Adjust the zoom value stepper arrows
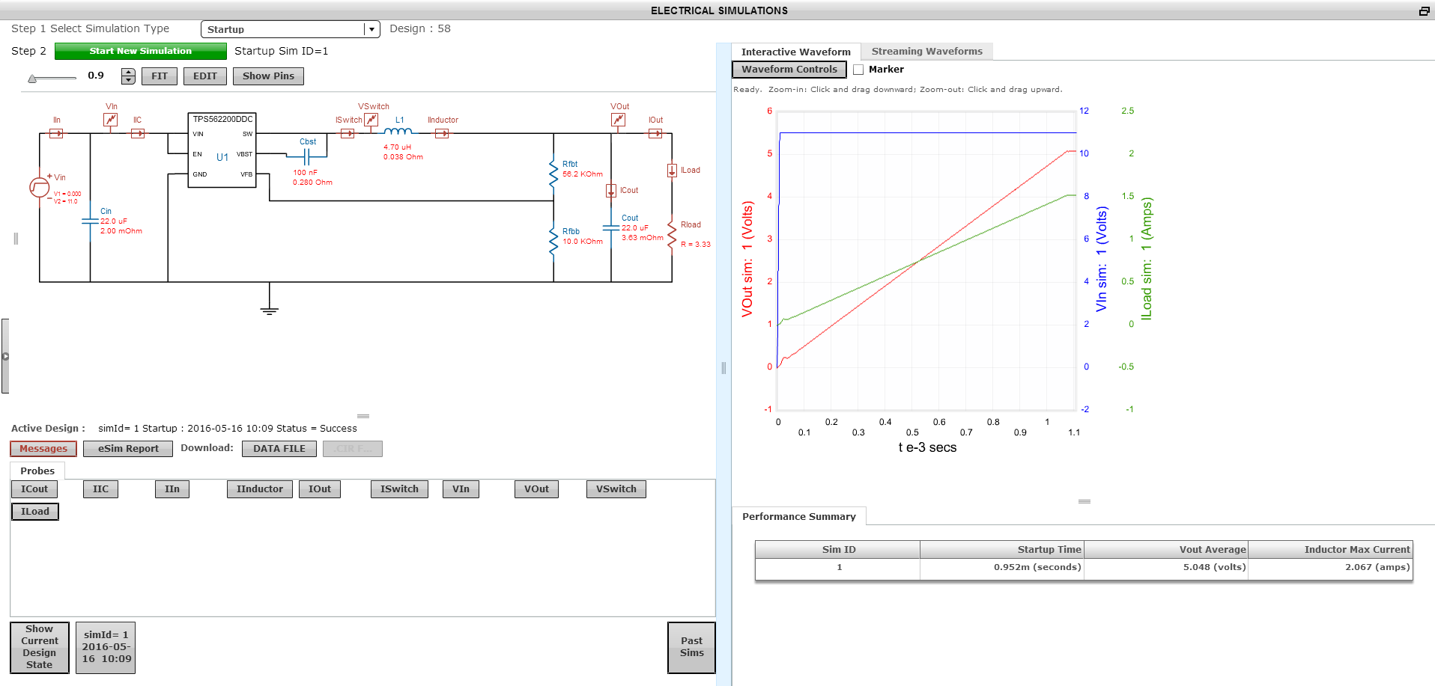The height and width of the screenshot is (686, 1435). click(128, 76)
